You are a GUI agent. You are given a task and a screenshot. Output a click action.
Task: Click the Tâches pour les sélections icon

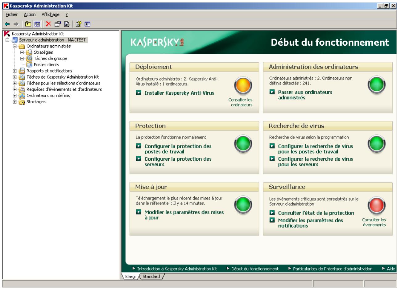pos(22,83)
